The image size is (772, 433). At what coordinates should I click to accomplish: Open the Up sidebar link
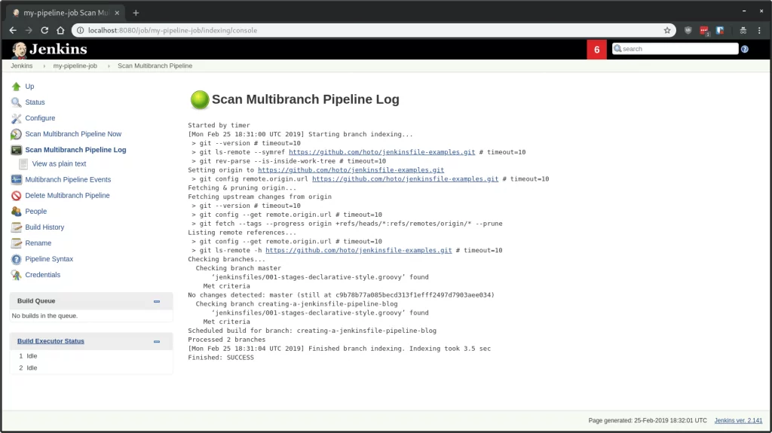coord(29,87)
